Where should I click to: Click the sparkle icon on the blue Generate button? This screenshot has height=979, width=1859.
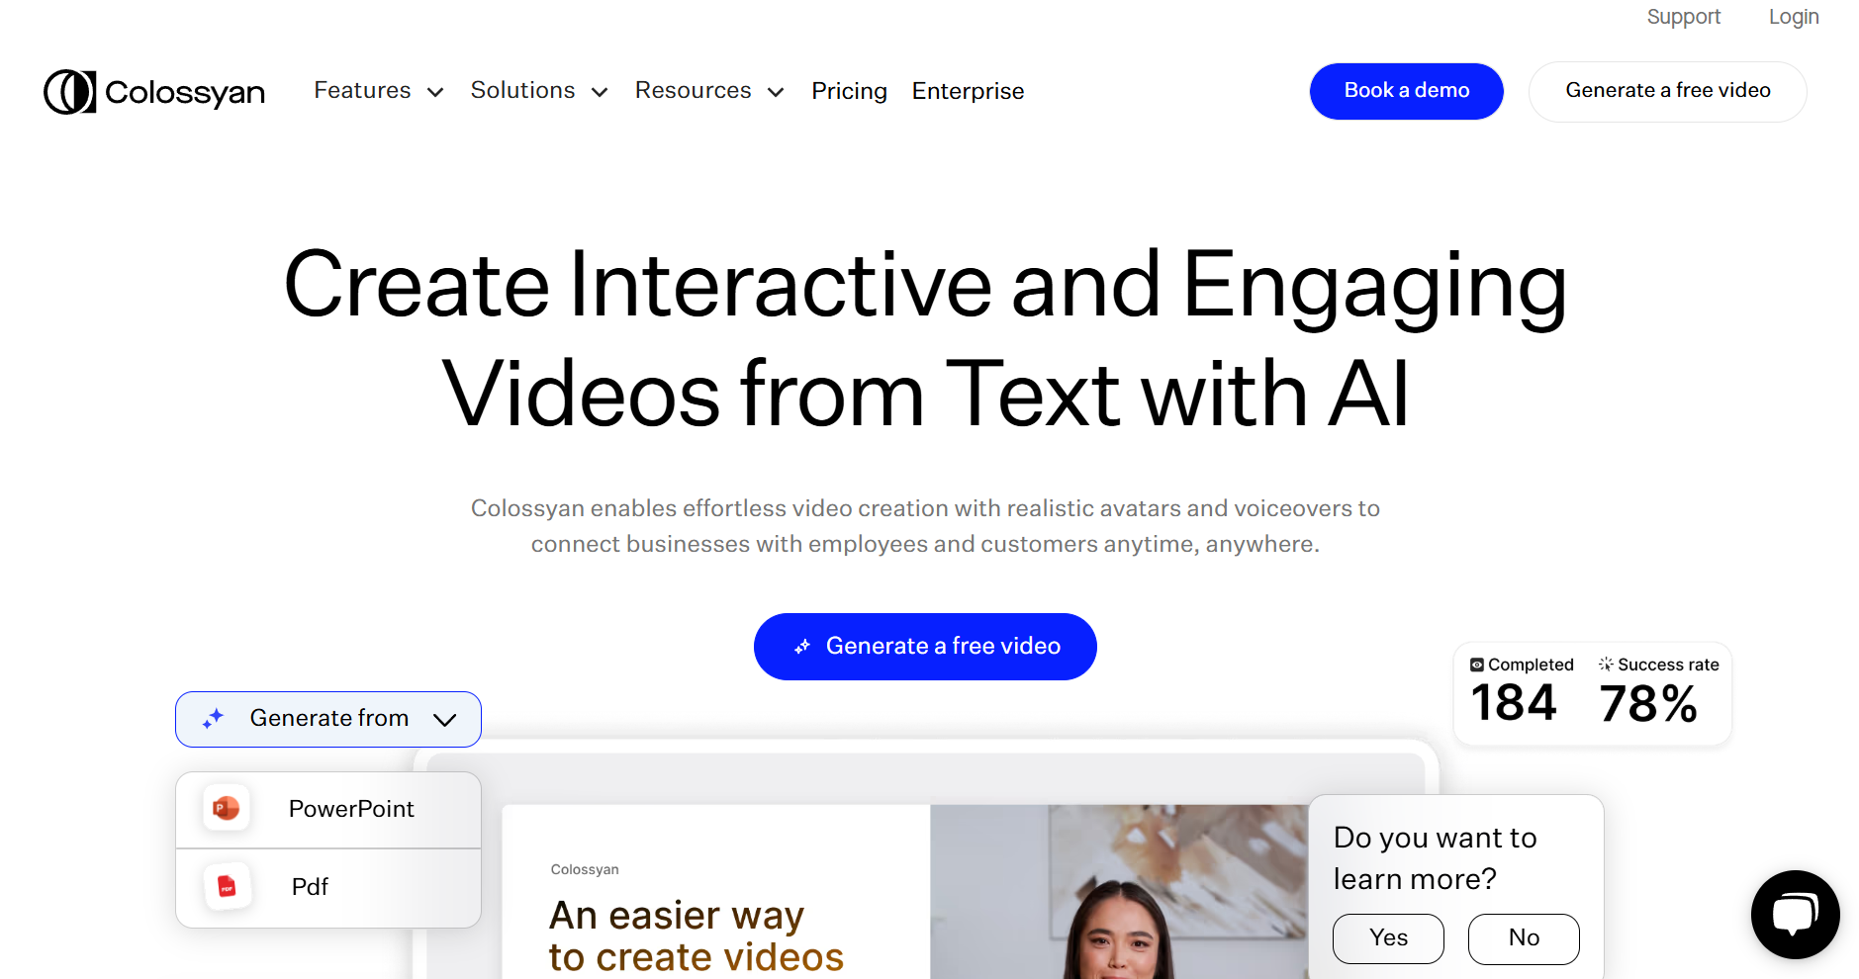(802, 647)
